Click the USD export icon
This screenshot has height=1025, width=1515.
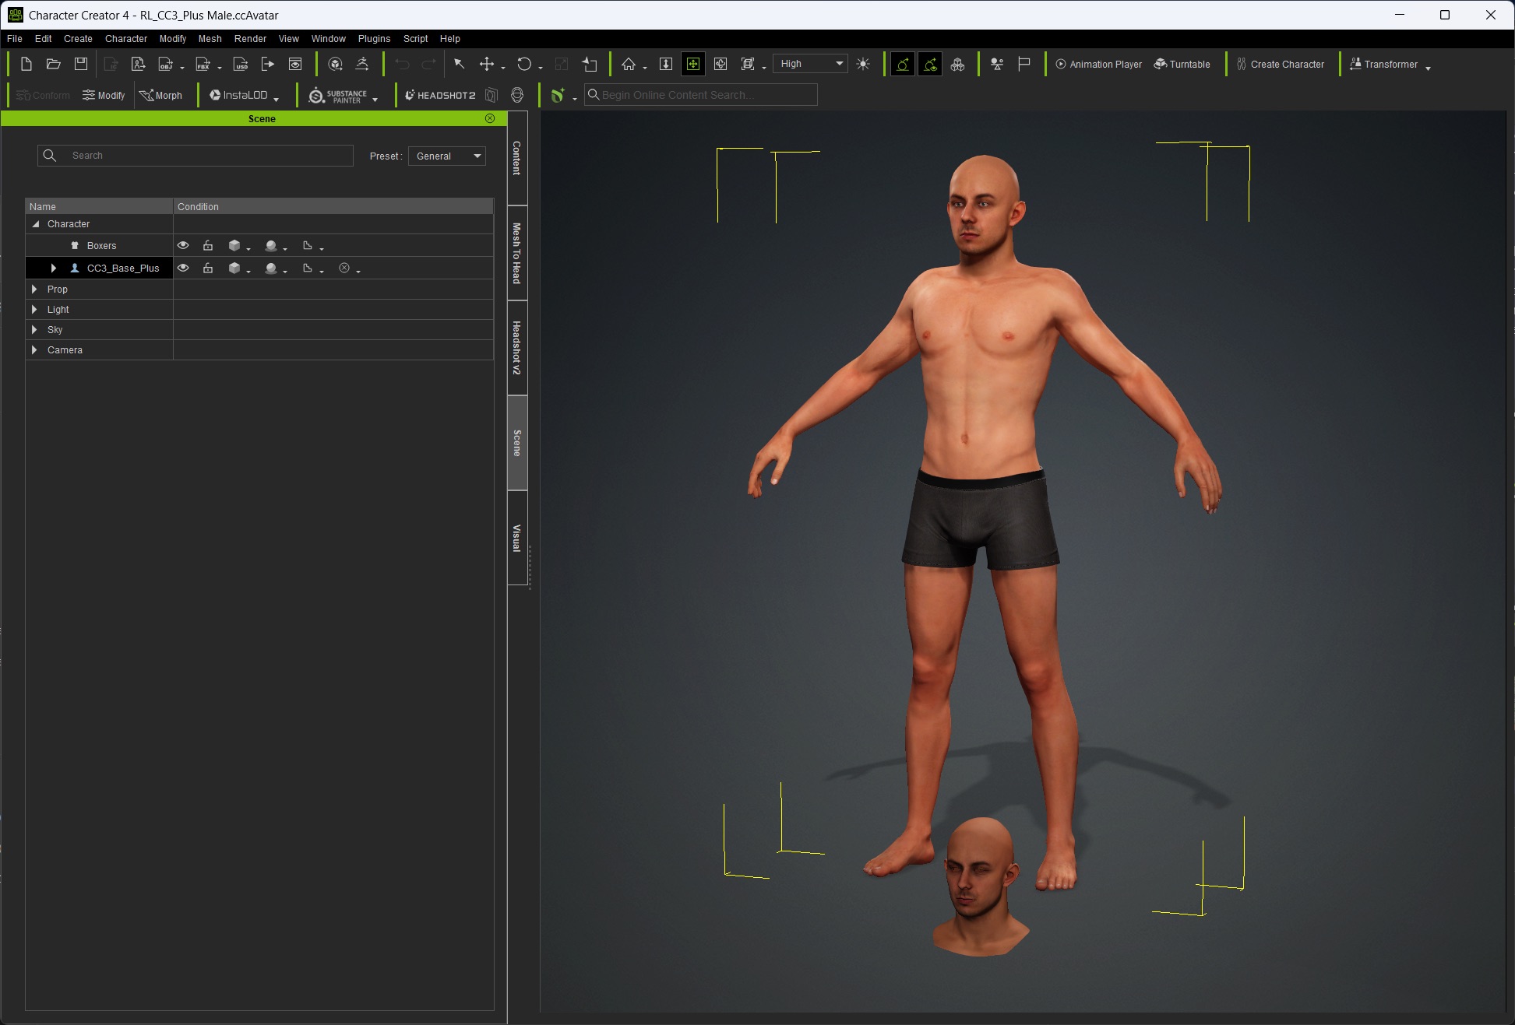241,64
